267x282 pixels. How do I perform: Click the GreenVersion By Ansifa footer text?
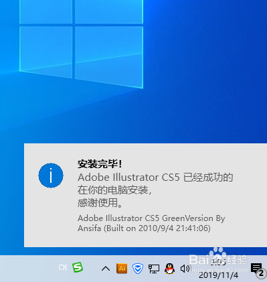pyautogui.click(x=151, y=223)
